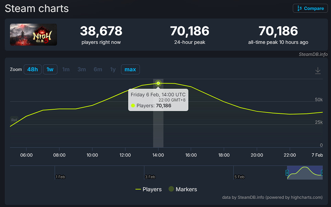Click the download chart data icon

click(318, 71)
